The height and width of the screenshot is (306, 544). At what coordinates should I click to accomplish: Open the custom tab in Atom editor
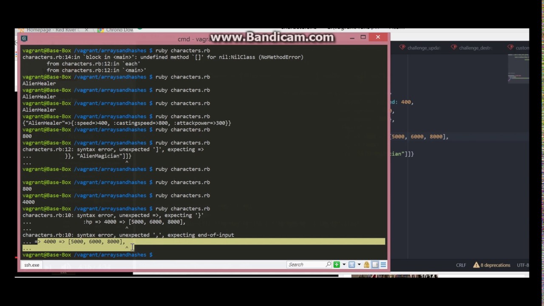pyautogui.click(x=519, y=48)
